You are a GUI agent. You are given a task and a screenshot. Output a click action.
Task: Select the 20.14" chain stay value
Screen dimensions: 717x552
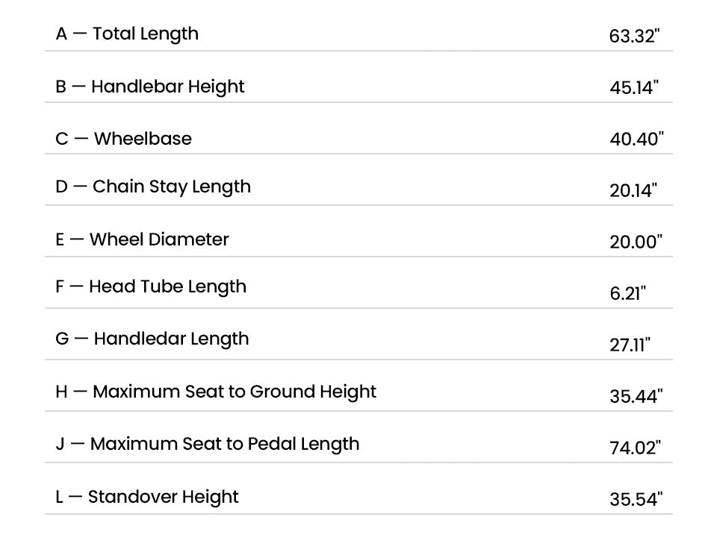pyautogui.click(x=633, y=190)
